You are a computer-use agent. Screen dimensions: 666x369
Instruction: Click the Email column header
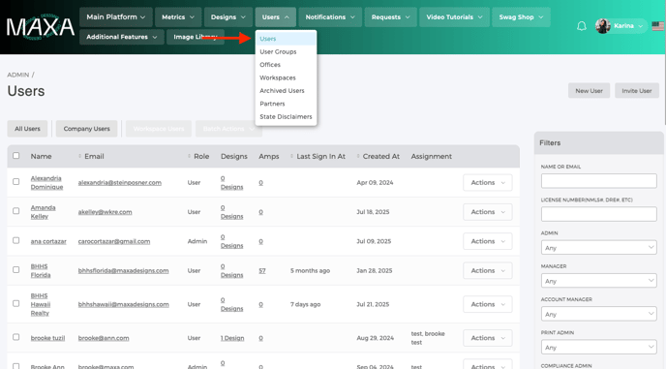[94, 157]
